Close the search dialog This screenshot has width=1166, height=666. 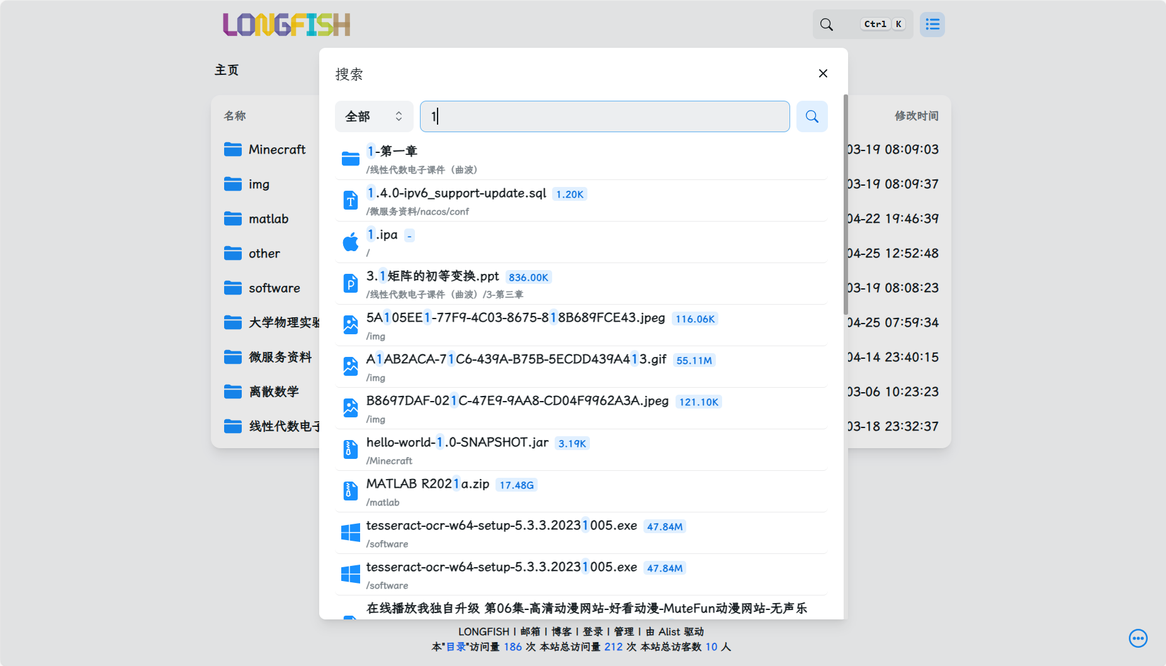click(822, 74)
